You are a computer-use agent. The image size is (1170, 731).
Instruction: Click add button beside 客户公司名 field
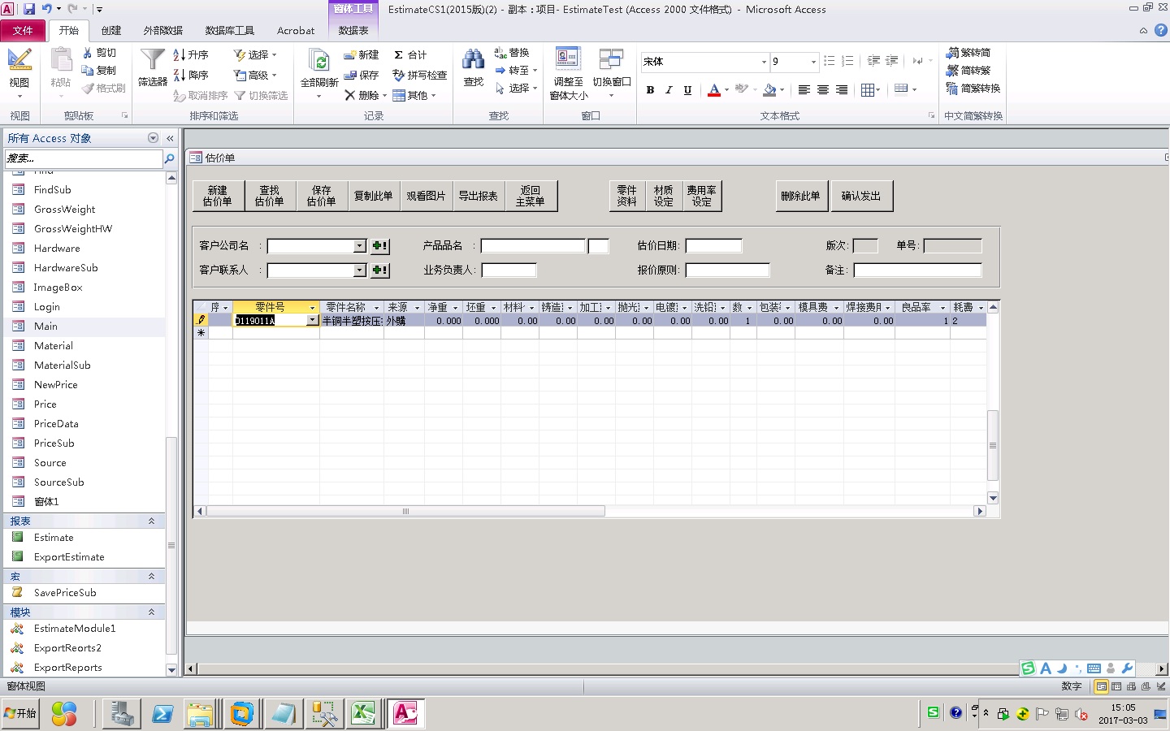379,246
